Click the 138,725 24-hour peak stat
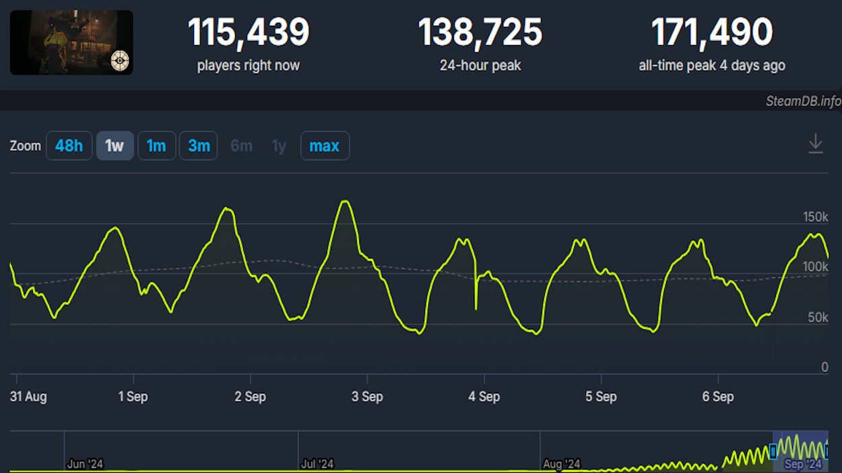Screen dimensions: 842x473 [x=480, y=32]
